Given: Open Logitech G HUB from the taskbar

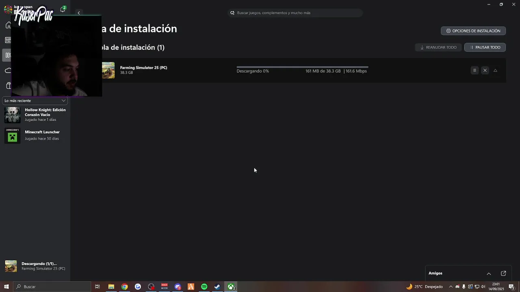Looking at the screenshot, I should pos(138,287).
